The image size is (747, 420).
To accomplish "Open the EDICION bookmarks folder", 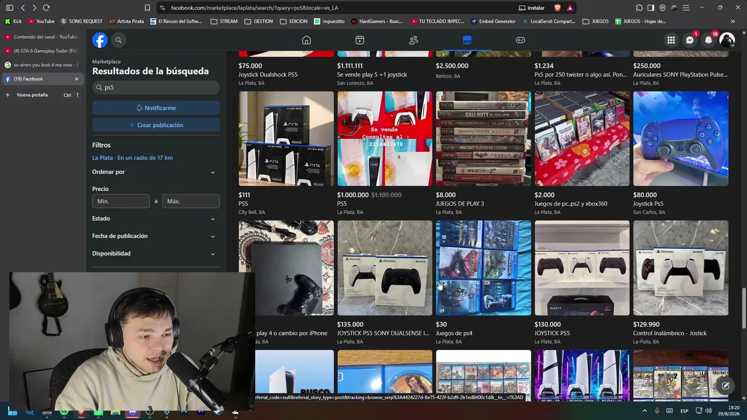I will (294, 22).
